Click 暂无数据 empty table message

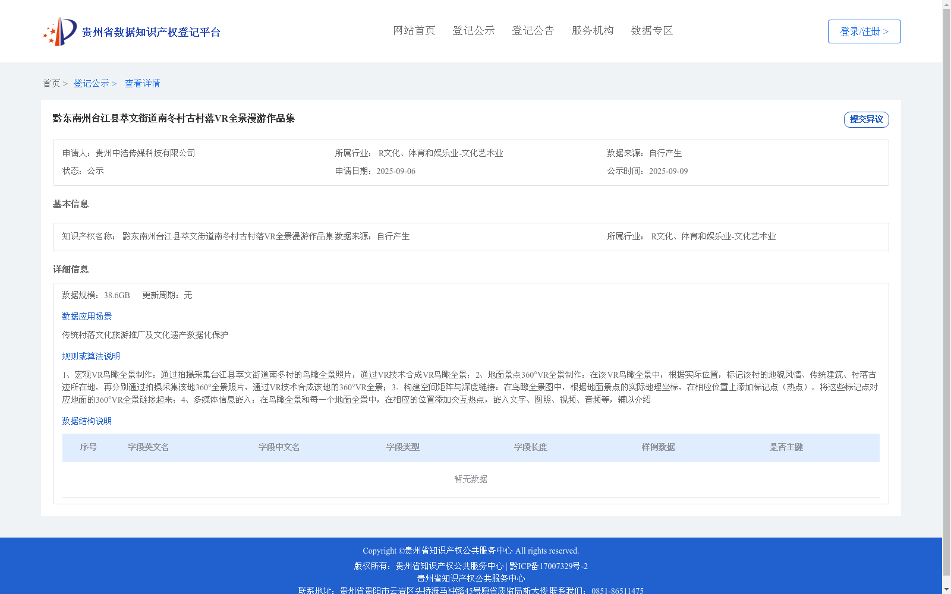(x=471, y=479)
